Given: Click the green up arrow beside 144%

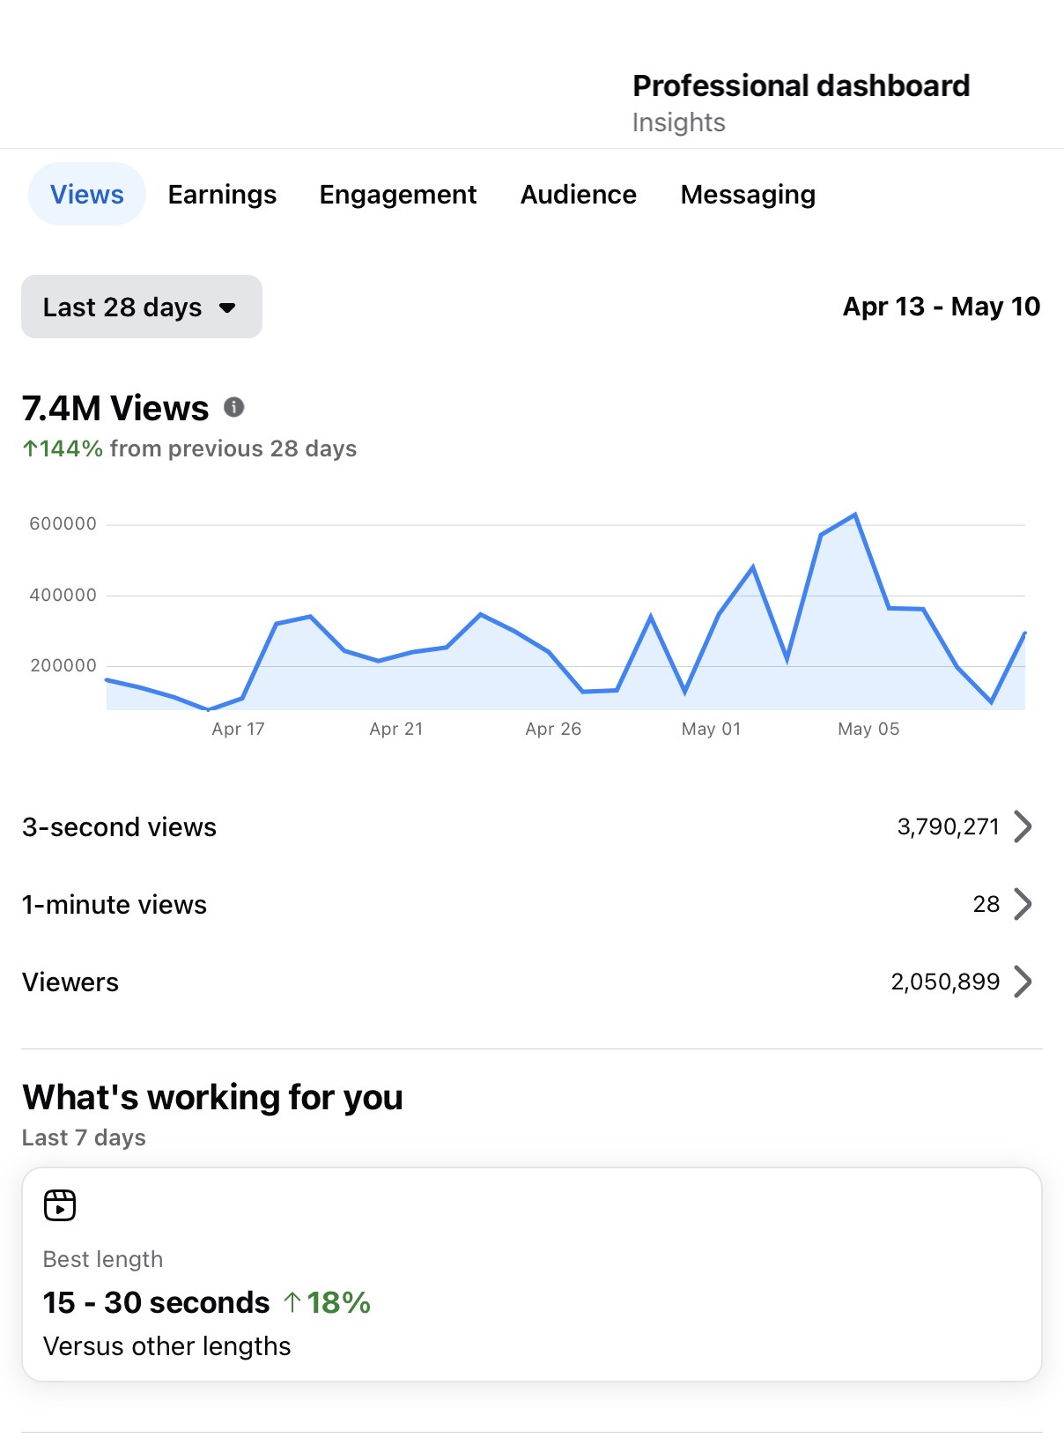Looking at the screenshot, I should pyautogui.click(x=30, y=448).
